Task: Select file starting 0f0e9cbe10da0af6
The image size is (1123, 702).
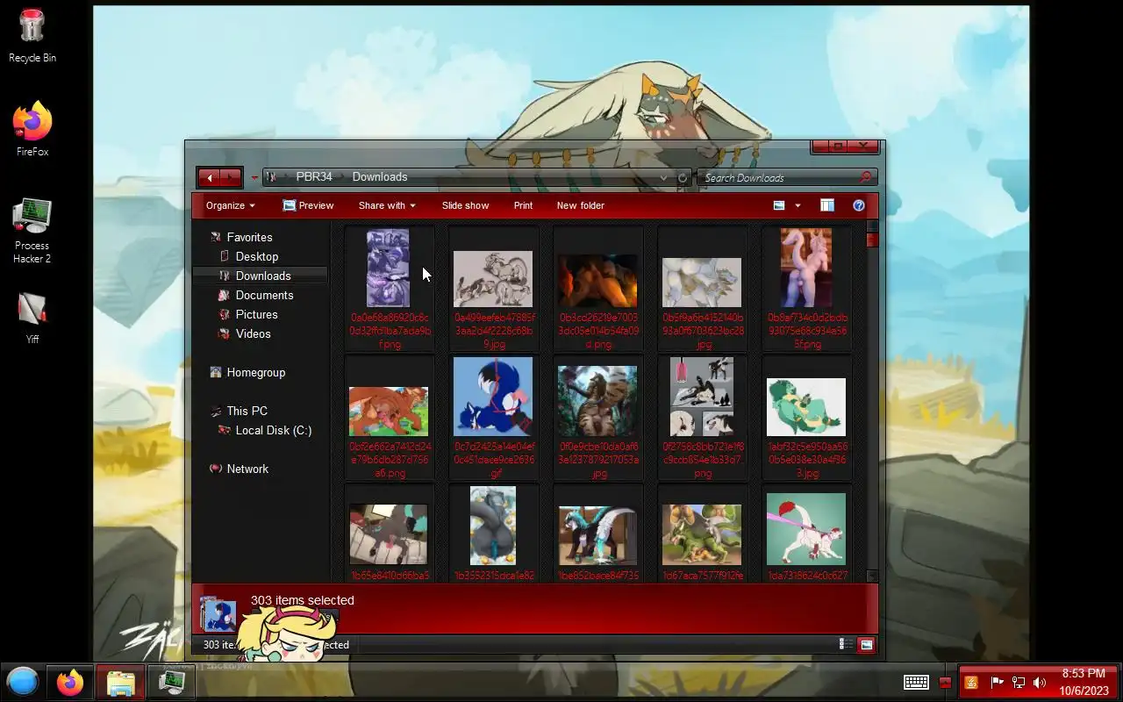Action: pos(598,418)
